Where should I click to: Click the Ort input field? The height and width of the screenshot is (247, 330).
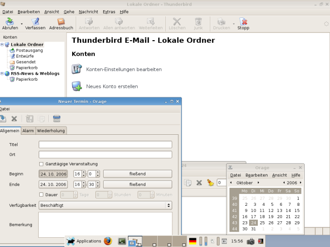[105, 154]
